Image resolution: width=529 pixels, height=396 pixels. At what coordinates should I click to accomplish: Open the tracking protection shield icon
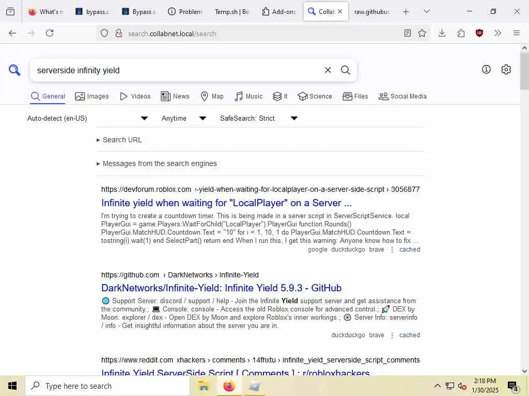coord(104,34)
